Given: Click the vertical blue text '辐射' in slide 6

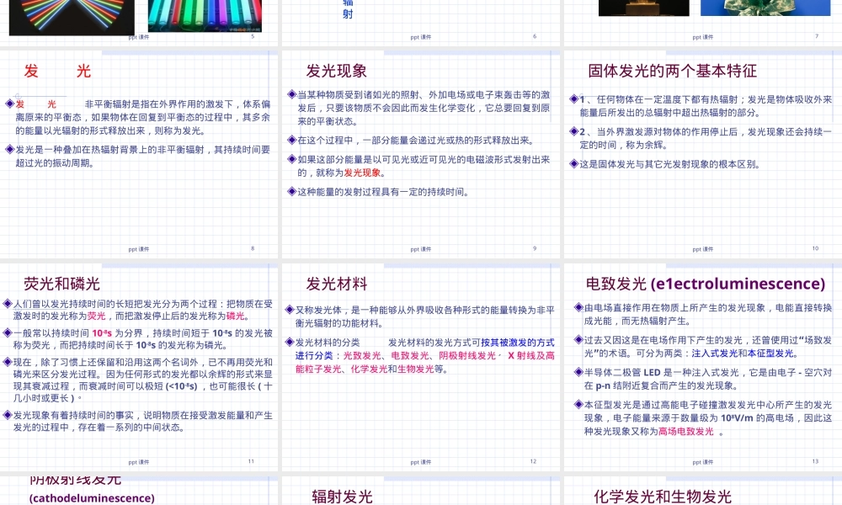Looking at the screenshot, I should click(x=348, y=9).
